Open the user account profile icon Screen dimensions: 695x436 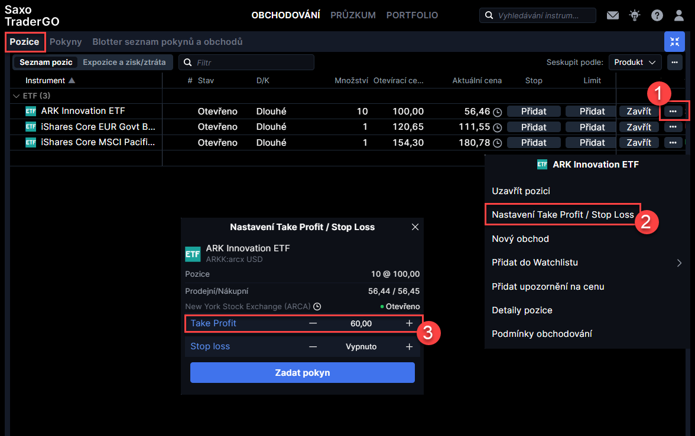click(678, 15)
